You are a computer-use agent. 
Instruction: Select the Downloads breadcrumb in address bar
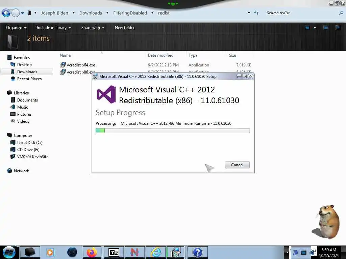pyautogui.click(x=91, y=13)
